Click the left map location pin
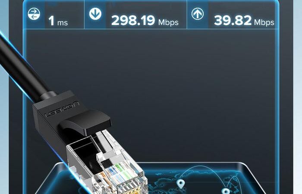The width and height of the screenshot is (302, 194). coord(180,184)
